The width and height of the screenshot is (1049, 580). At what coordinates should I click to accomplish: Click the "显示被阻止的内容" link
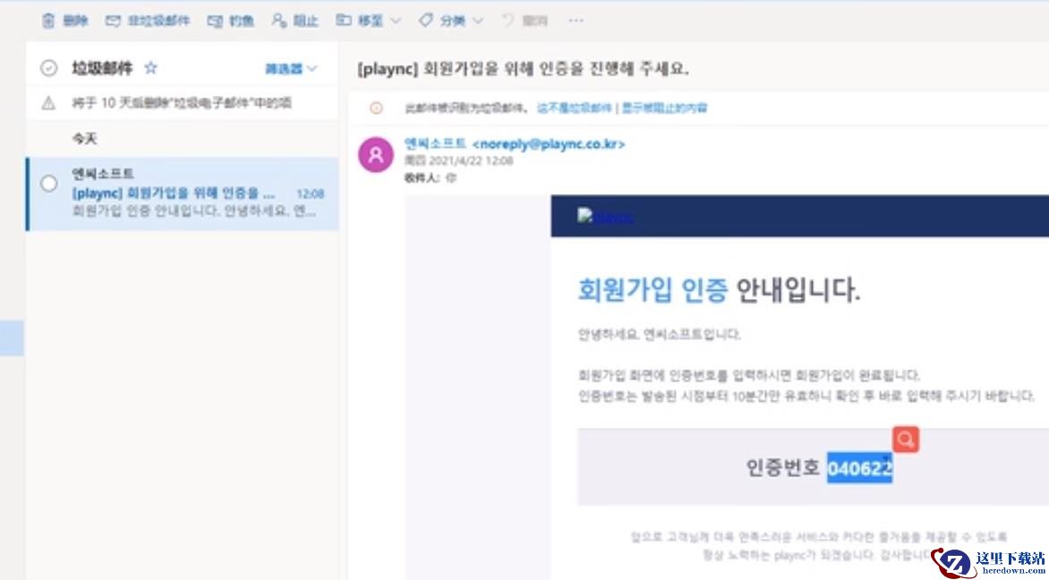pyautogui.click(x=663, y=108)
